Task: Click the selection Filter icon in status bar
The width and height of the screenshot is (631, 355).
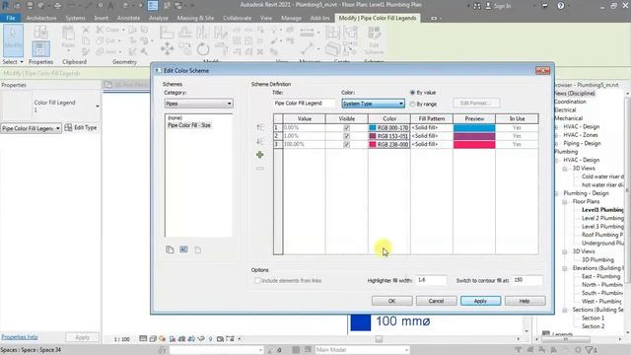Action: 590,350
